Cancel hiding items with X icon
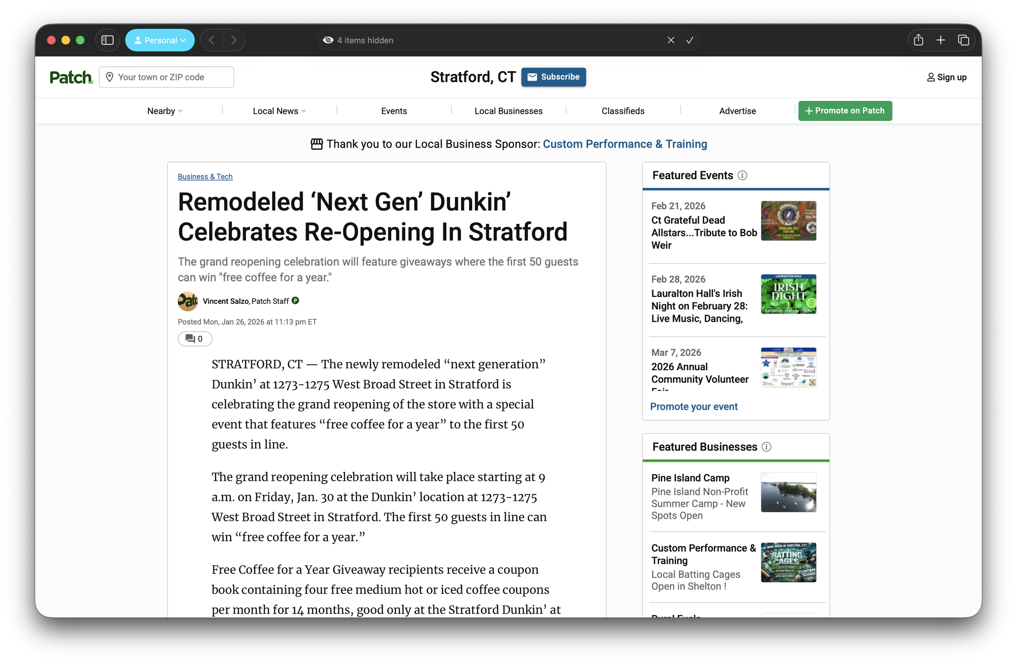The height and width of the screenshot is (664, 1017). click(671, 40)
